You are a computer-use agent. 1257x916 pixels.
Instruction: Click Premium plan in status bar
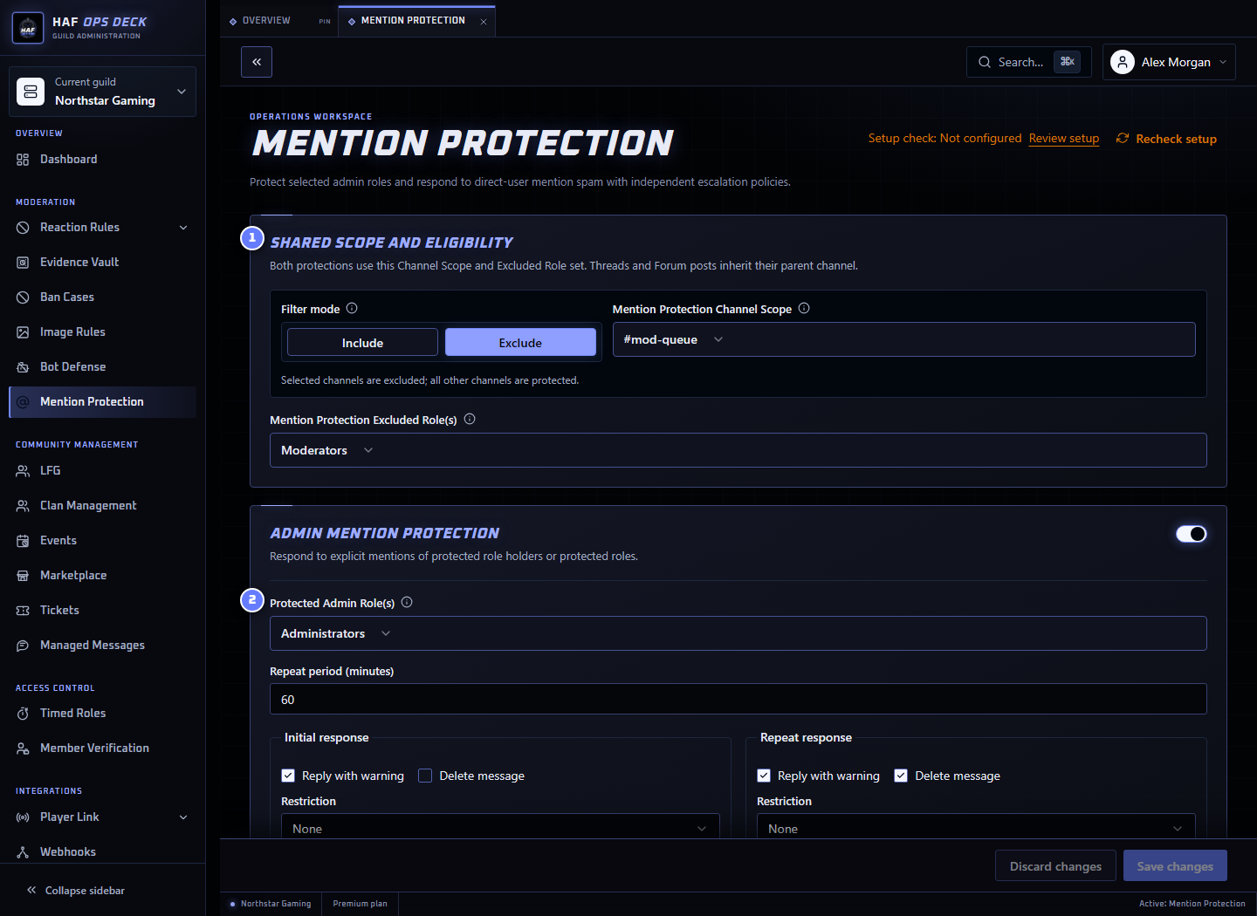(360, 904)
